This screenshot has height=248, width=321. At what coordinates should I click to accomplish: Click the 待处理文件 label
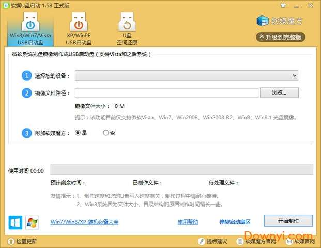223,183
